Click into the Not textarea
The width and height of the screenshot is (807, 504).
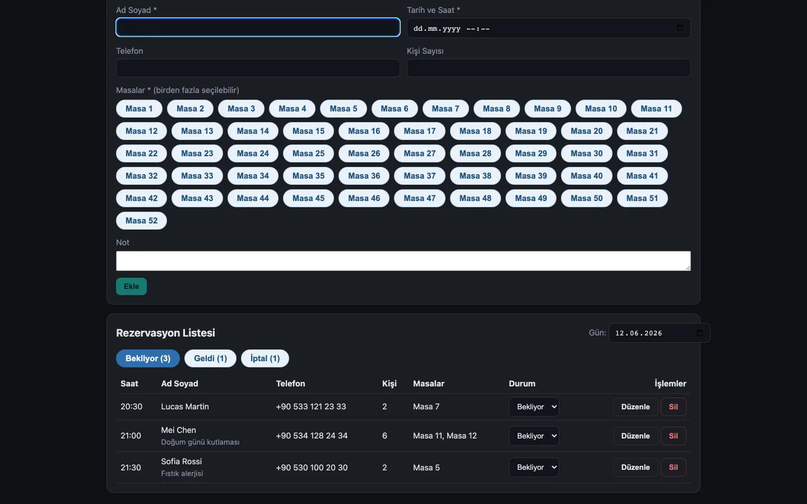pos(403,261)
